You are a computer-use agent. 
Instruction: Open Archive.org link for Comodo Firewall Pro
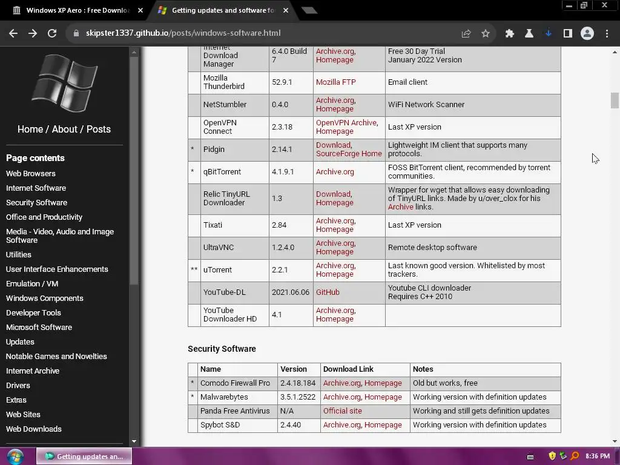point(342,383)
